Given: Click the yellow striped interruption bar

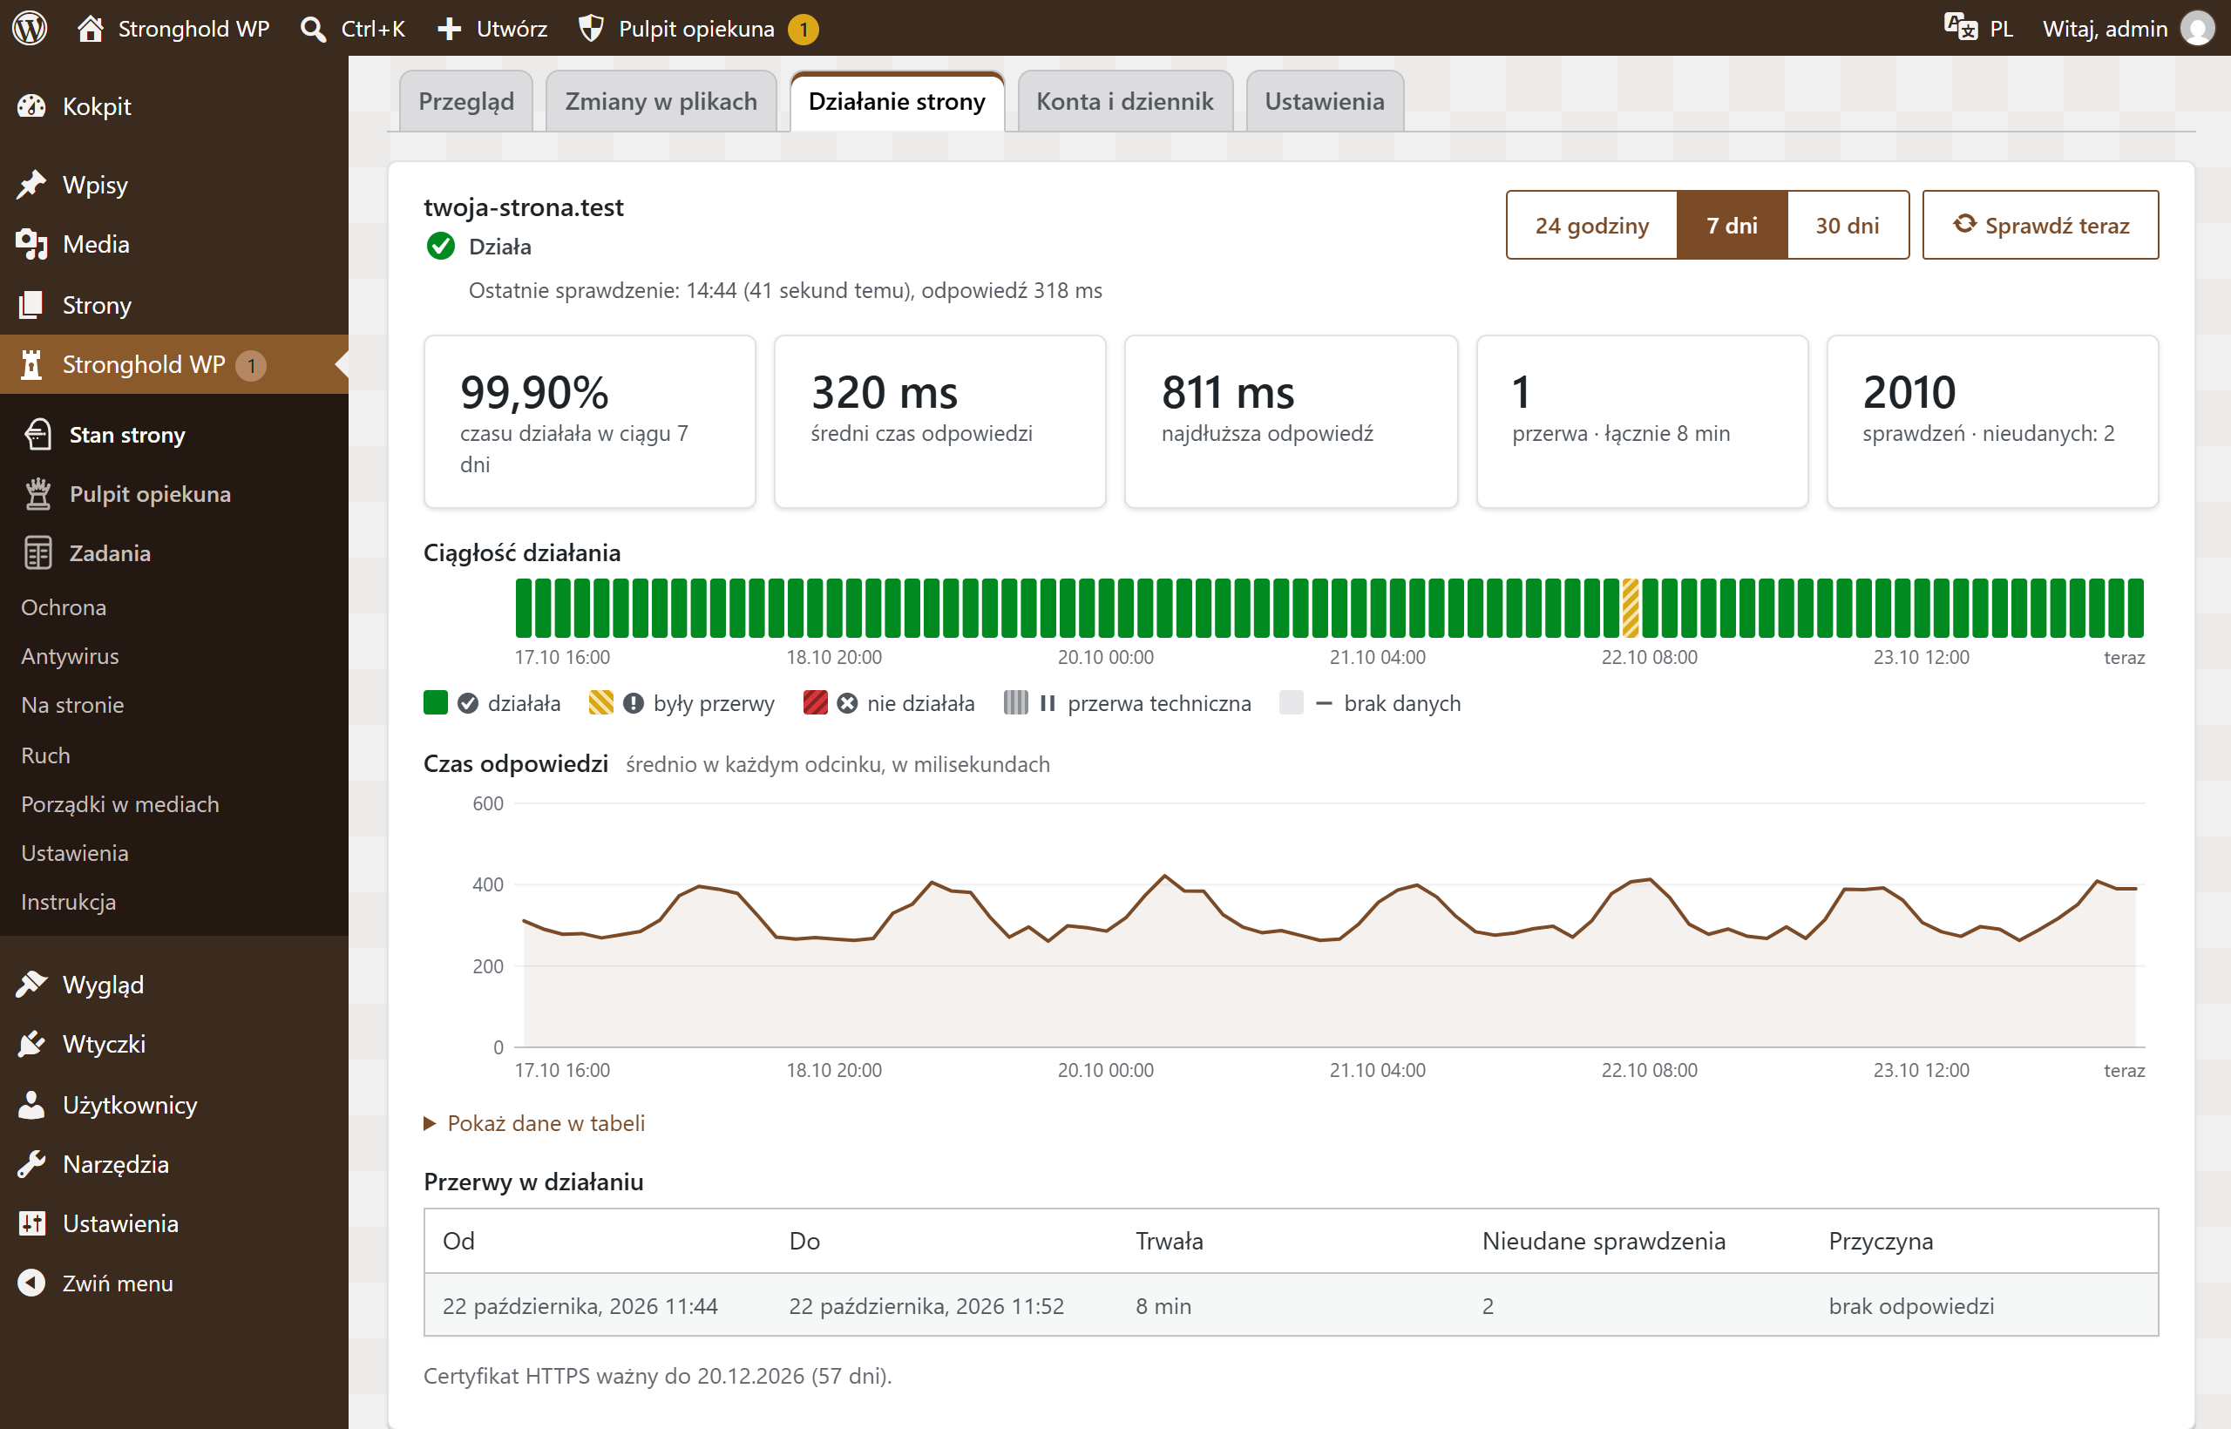Looking at the screenshot, I should click(1630, 608).
